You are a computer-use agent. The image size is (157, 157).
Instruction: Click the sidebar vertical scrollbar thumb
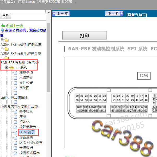click(x=49, y=57)
